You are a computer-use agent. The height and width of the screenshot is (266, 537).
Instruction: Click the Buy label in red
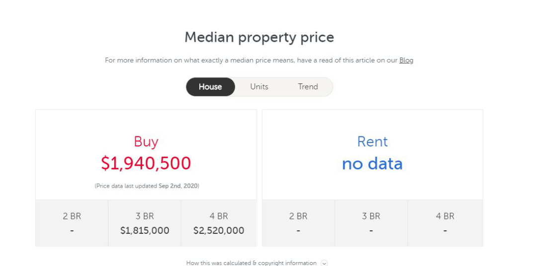(146, 141)
